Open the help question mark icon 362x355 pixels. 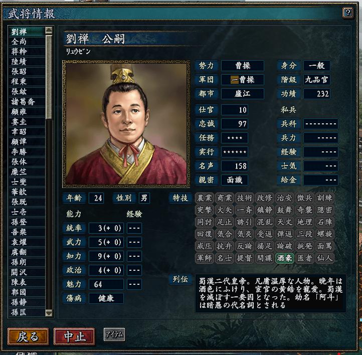pyautogui.click(x=347, y=13)
